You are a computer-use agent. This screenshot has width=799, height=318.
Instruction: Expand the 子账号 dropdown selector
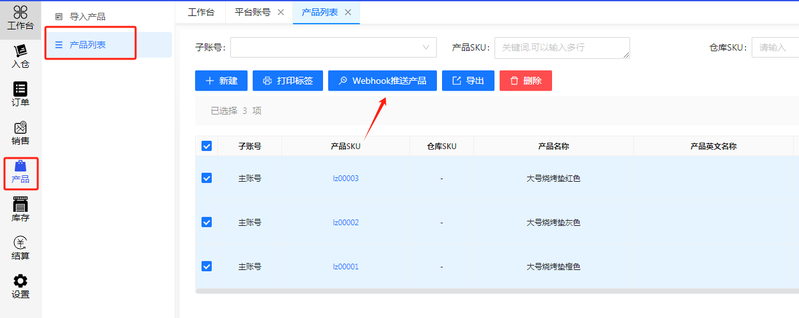pyautogui.click(x=333, y=47)
